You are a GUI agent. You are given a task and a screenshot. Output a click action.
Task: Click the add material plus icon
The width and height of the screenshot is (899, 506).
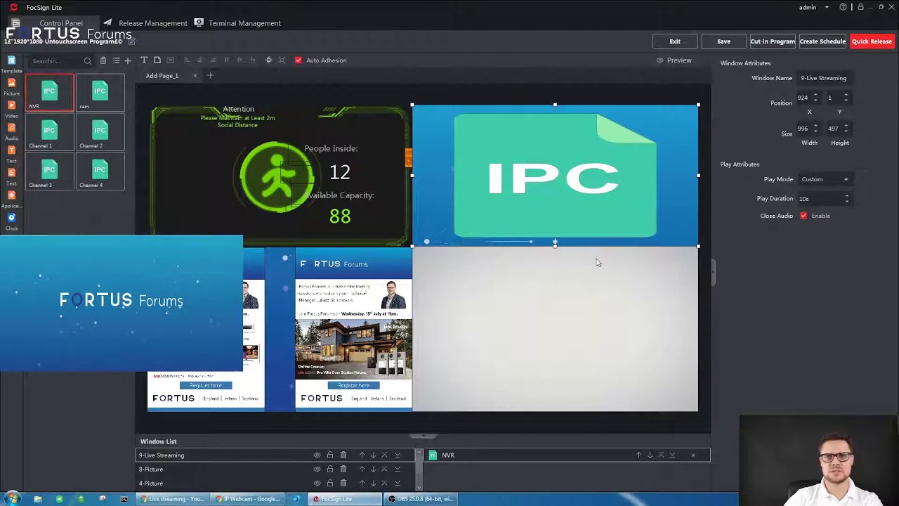(x=128, y=60)
